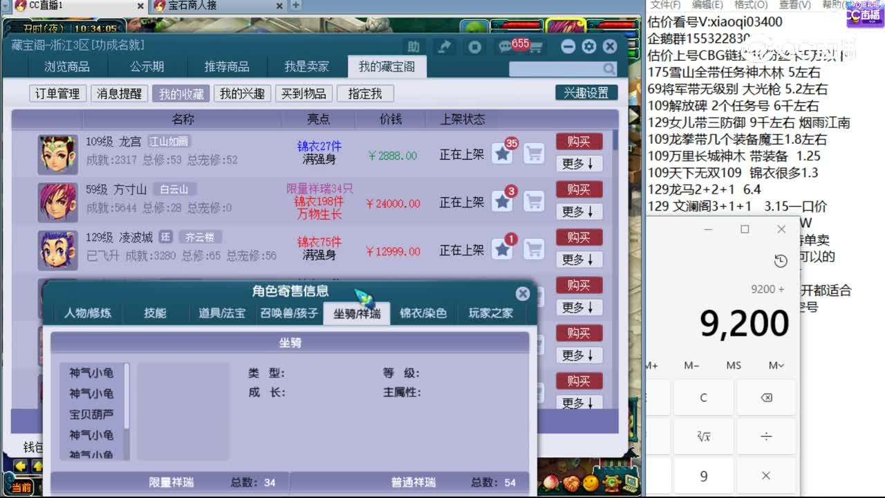Add the 方寸山 character to cart

click(x=533, y=202)
